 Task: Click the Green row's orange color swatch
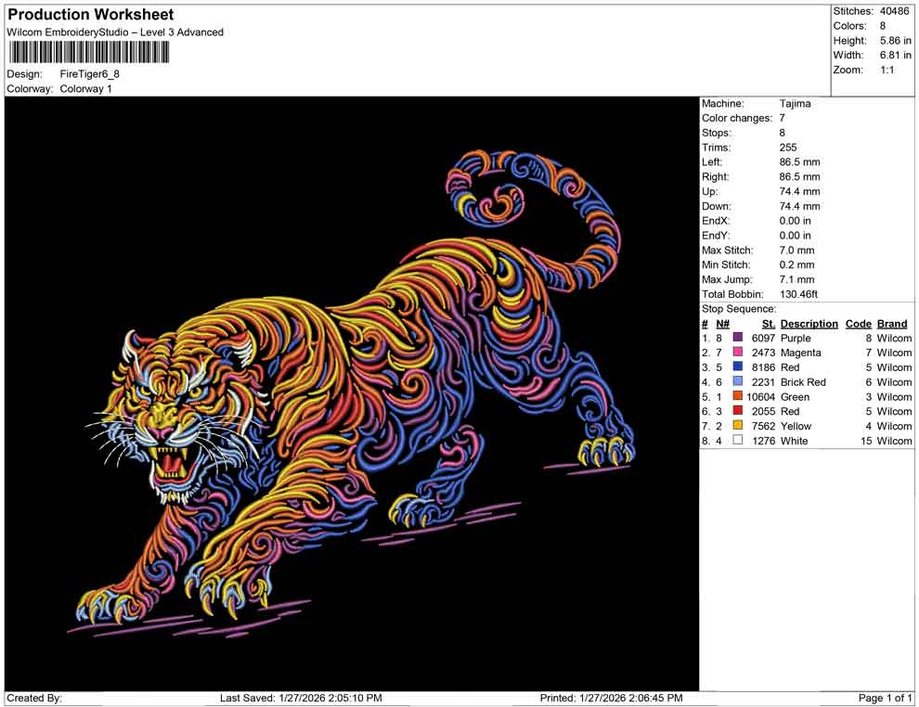[x=738, y=397]
